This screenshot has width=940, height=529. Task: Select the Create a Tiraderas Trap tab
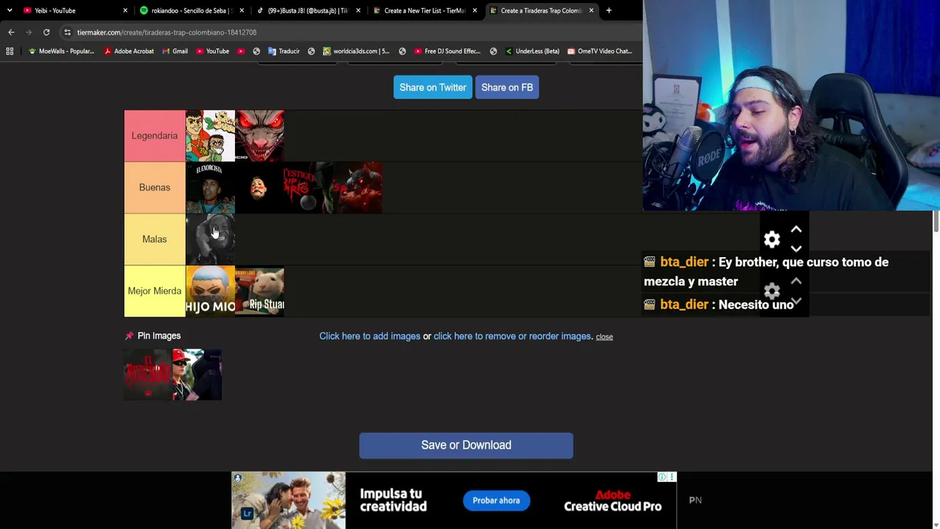point(541,10)
